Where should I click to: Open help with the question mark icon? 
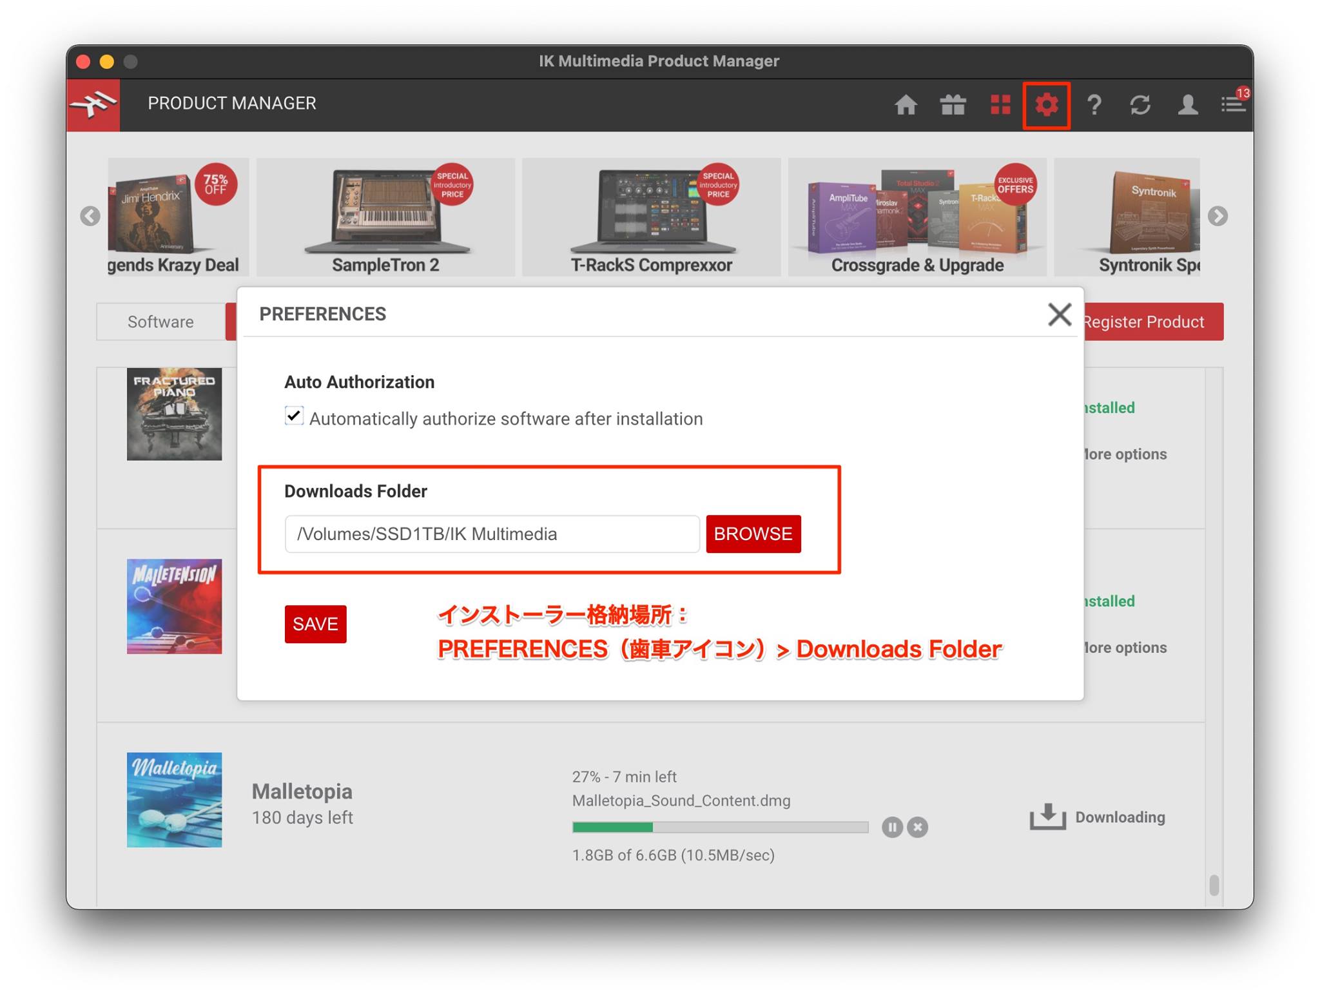(1094, 104)
